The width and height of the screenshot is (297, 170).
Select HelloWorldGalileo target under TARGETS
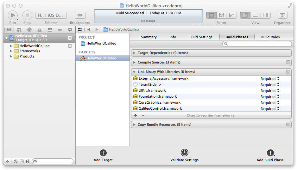click(x=103, y=58)
